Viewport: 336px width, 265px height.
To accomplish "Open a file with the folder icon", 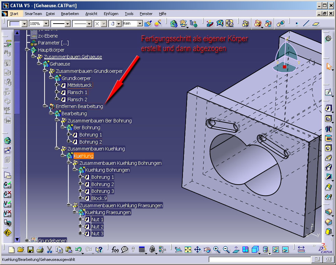I will coord(21,250).
